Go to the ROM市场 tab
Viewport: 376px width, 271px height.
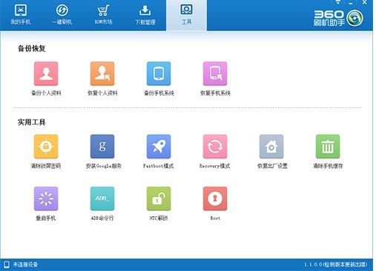pyautogui.click(x=103, y=15)
